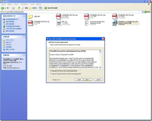152x121 pixels.
Task: Go up one folder level
Action: (x=19, y=8)
